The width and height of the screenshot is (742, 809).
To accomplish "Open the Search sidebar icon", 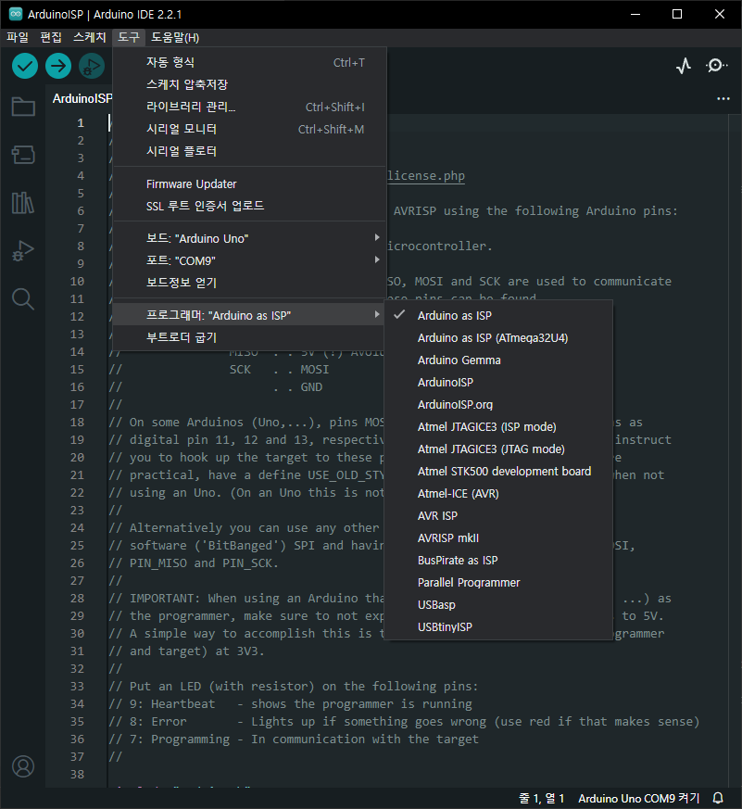I will click(23, 298).
